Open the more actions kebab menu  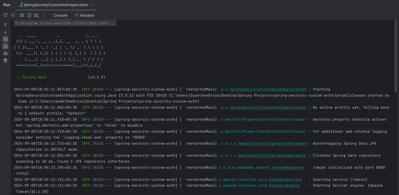43,15
